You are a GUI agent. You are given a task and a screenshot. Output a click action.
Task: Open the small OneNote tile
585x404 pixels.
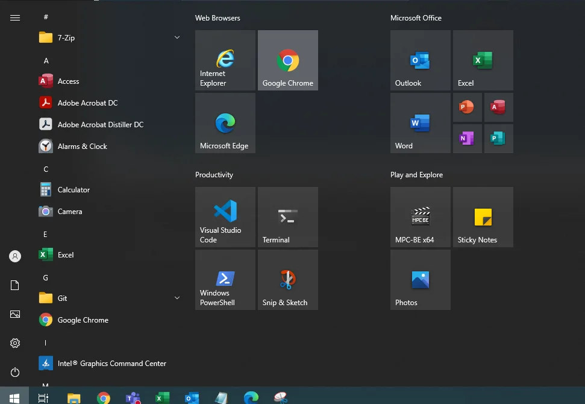tap(467, 139)
